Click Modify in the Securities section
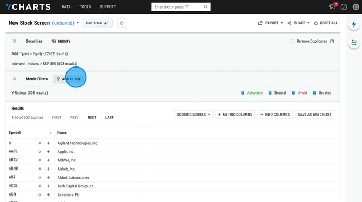The width and height of the screenshot is (362, 202). pos(61,42)
